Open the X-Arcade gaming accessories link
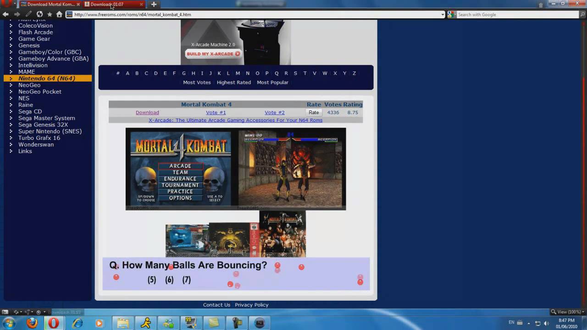The height and width of the screenshot is (330, 587). [x=235, y=120]
